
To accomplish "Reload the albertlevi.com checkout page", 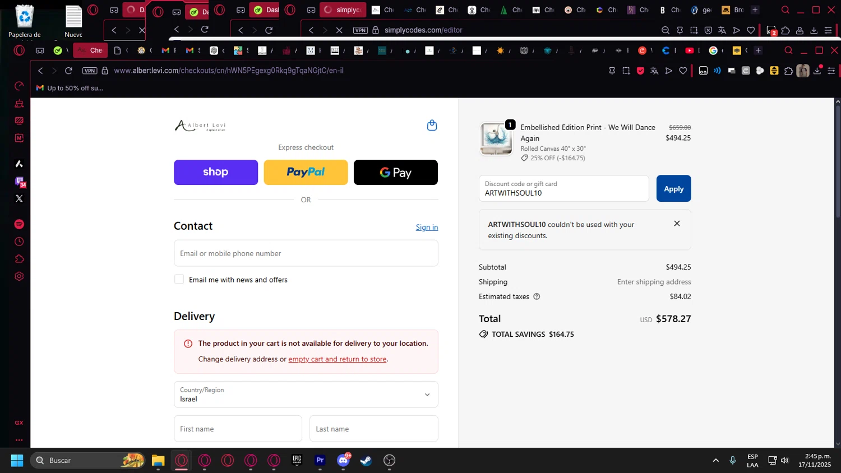I will click(x=68, y=71).
